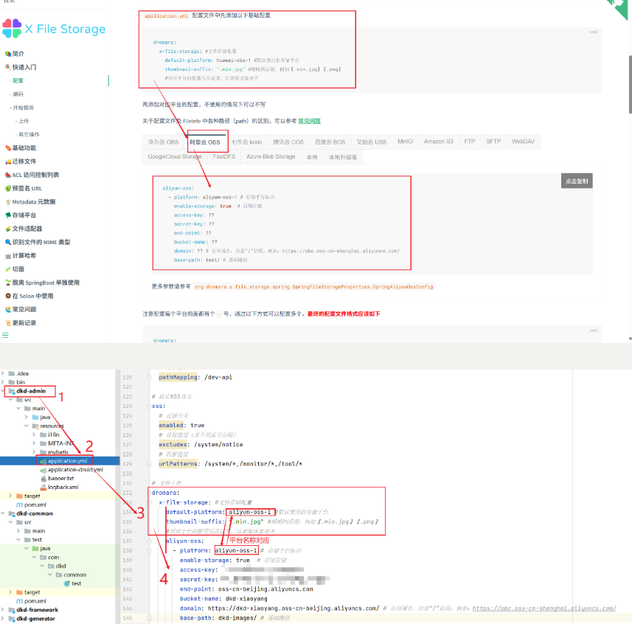Collapse the dkd-common module
The height and width of the screenshot is (624, 632).
(x=3, y=513)
